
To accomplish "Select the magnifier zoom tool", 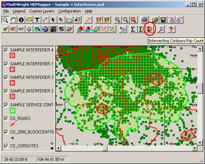I will (5, 20).
